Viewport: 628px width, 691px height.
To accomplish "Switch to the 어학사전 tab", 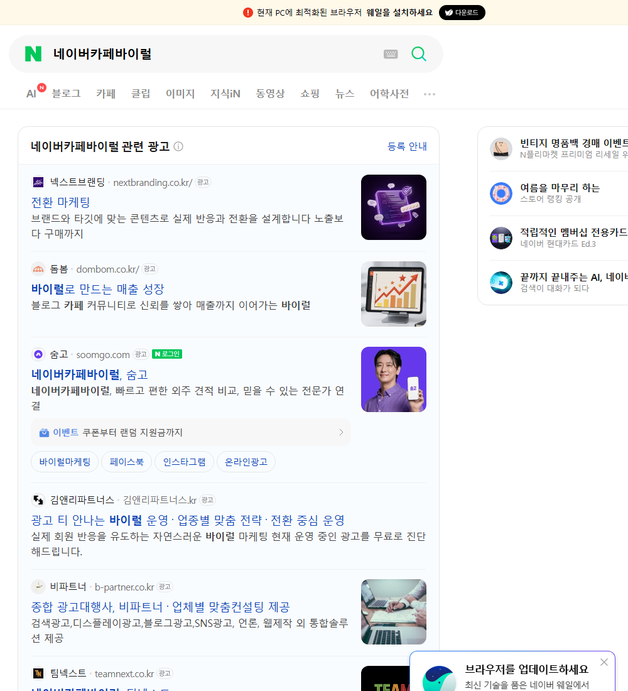I will tap(389, 94).
